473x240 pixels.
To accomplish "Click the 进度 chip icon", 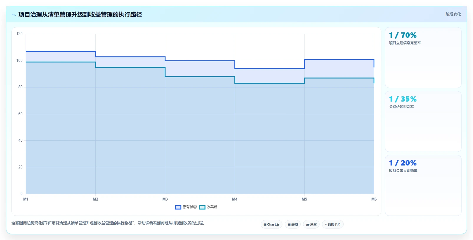I will point(307,224).
